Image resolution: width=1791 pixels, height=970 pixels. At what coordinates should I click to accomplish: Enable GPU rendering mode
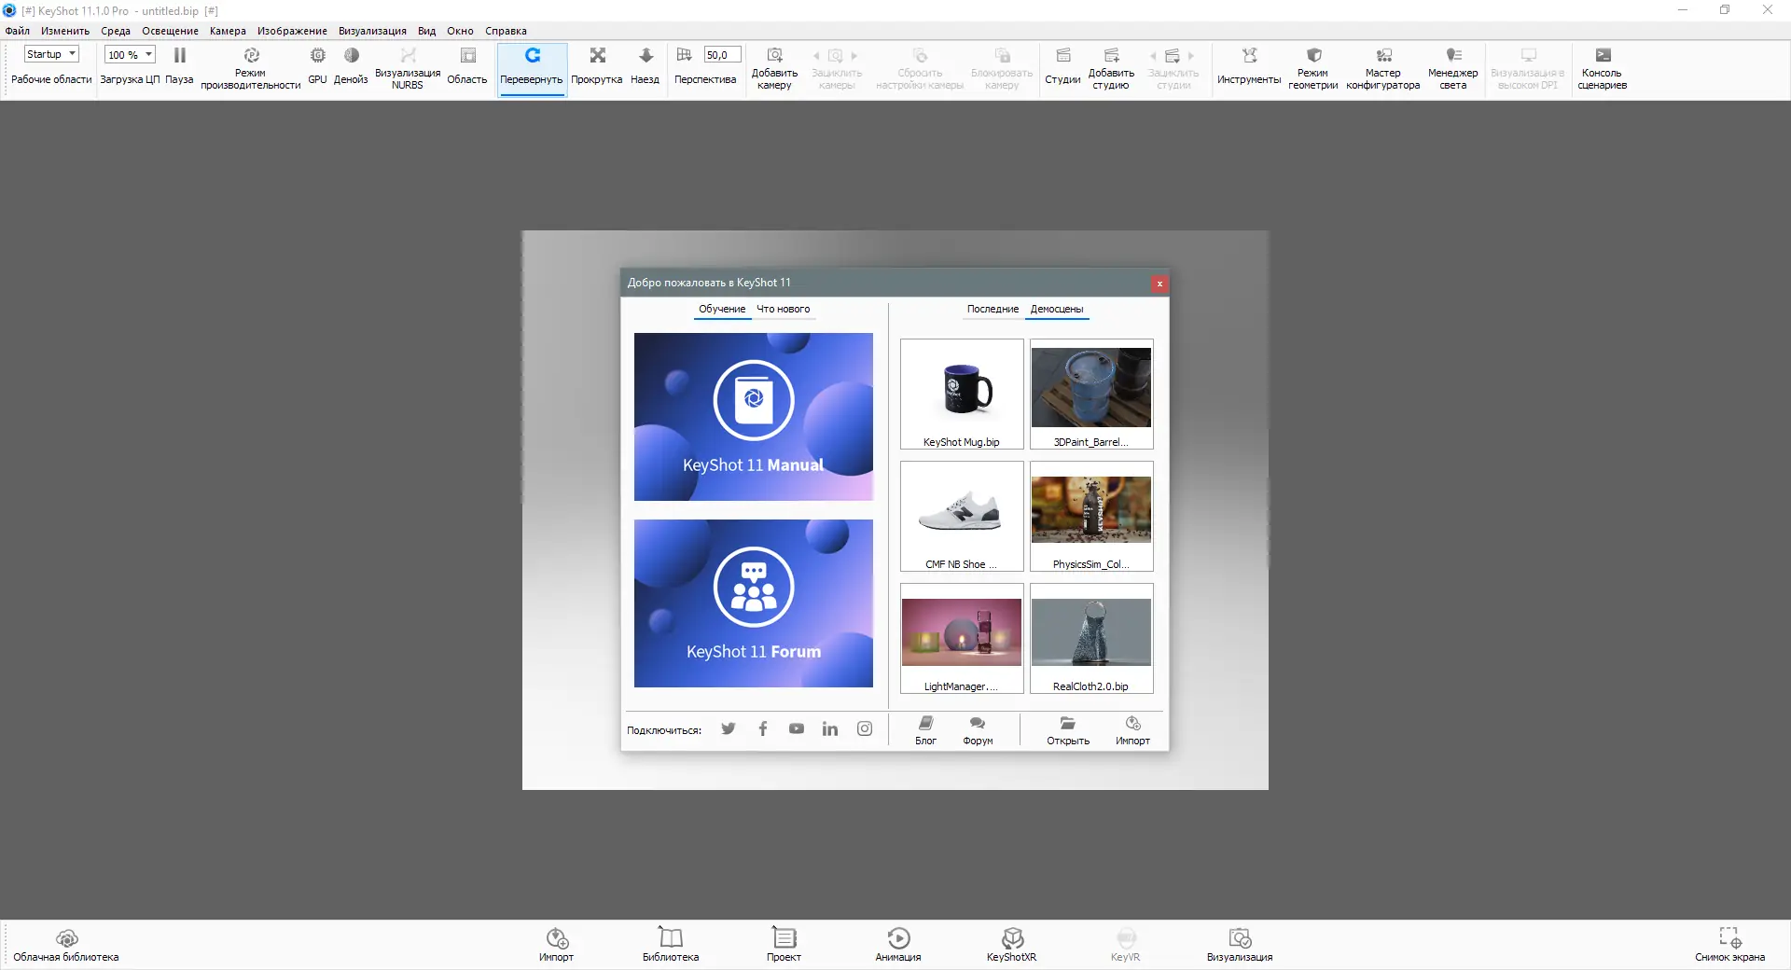317,67
